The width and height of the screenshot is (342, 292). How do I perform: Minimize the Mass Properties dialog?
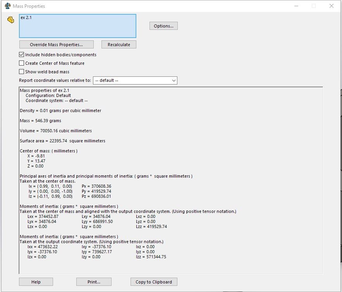coord(296,6)
